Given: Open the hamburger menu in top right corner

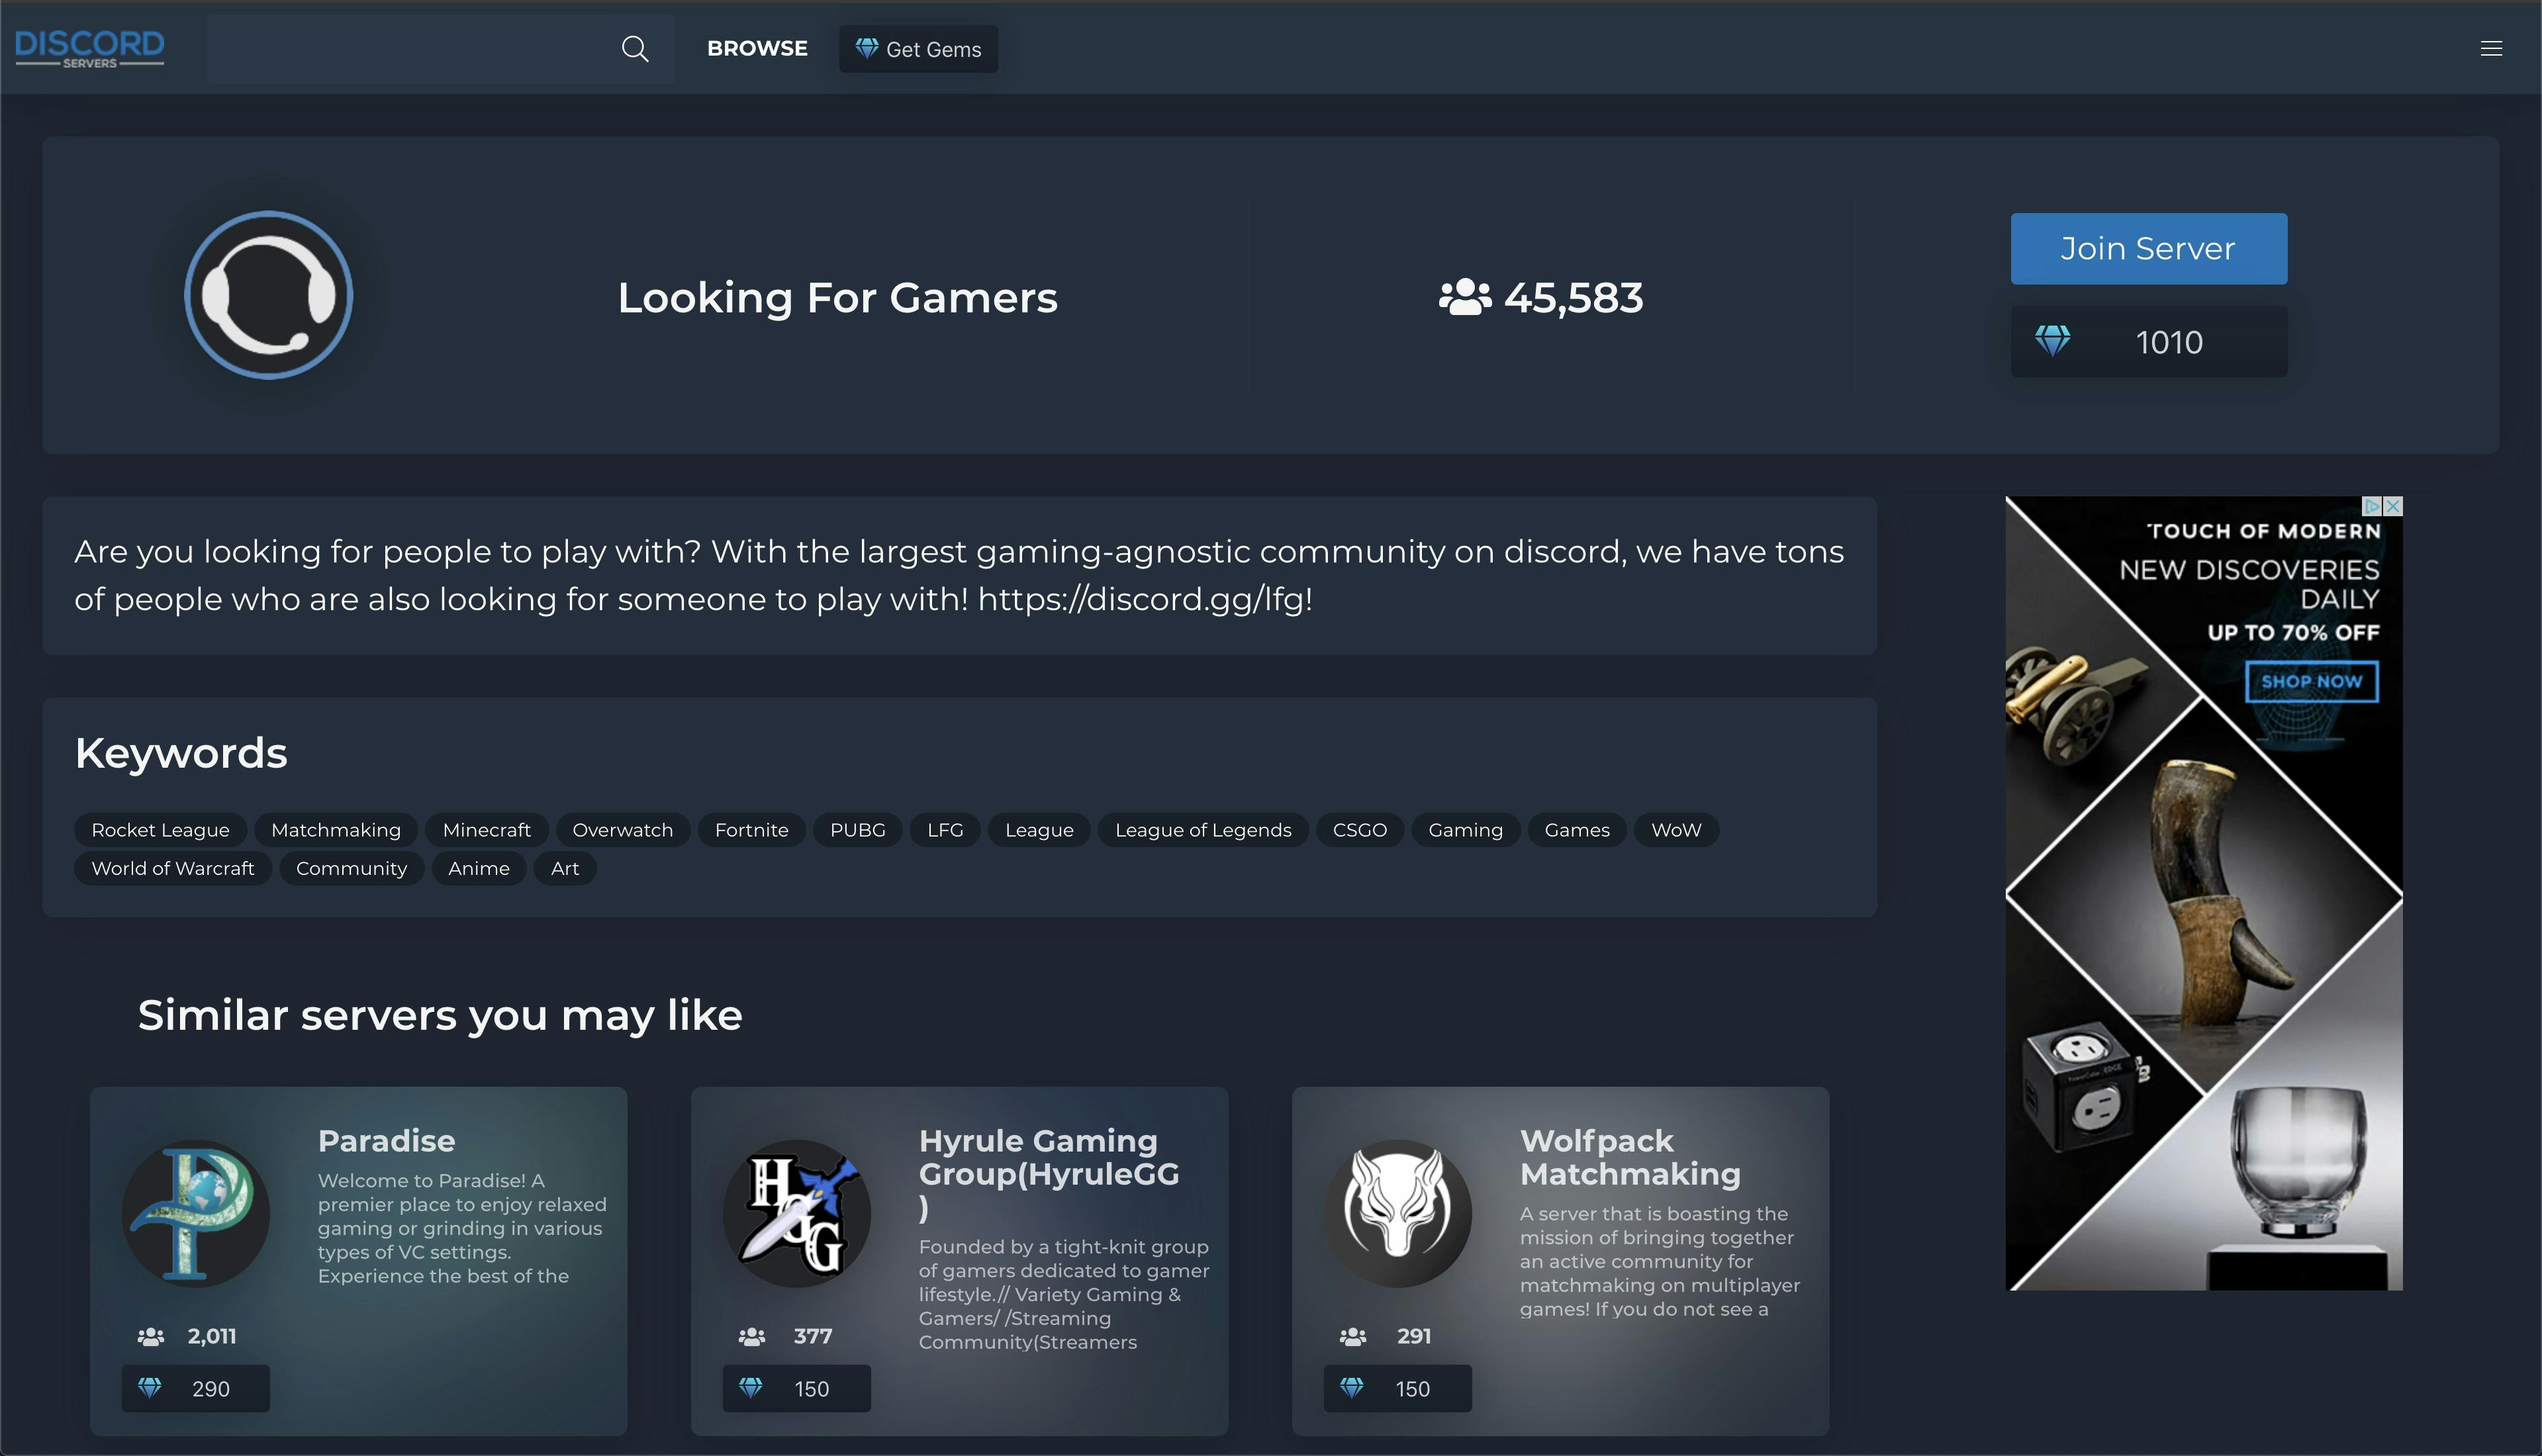Looking at the screenshot, I should pyautogui.click(x=2491, y=47).
